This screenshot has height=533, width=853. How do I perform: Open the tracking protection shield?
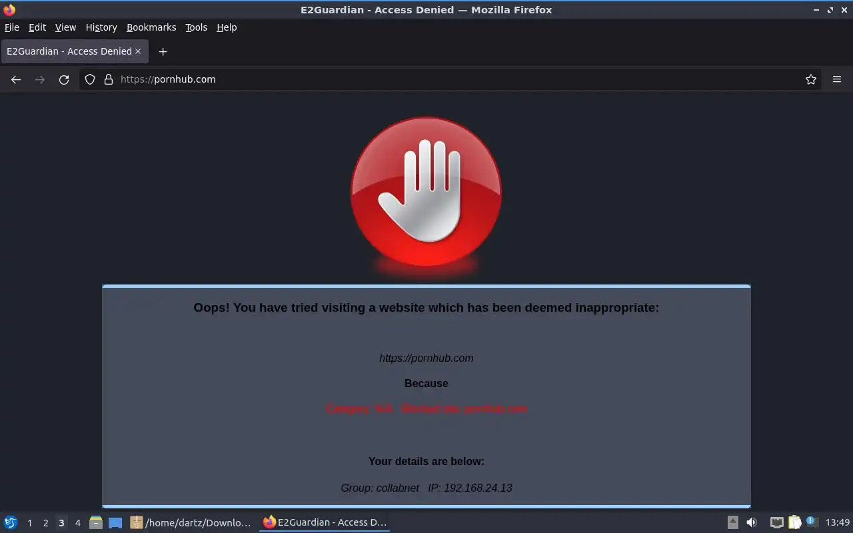pos(90,79)
